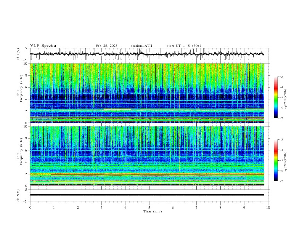Click time axis tick label "8"
This screenshot has height=233, width=302.
pos(220,207)
